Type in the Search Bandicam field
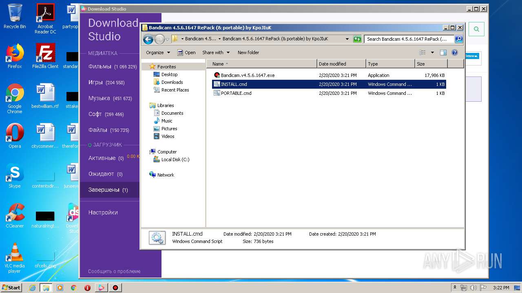Screen dimensions: 522x293 [x=409, y=39]
